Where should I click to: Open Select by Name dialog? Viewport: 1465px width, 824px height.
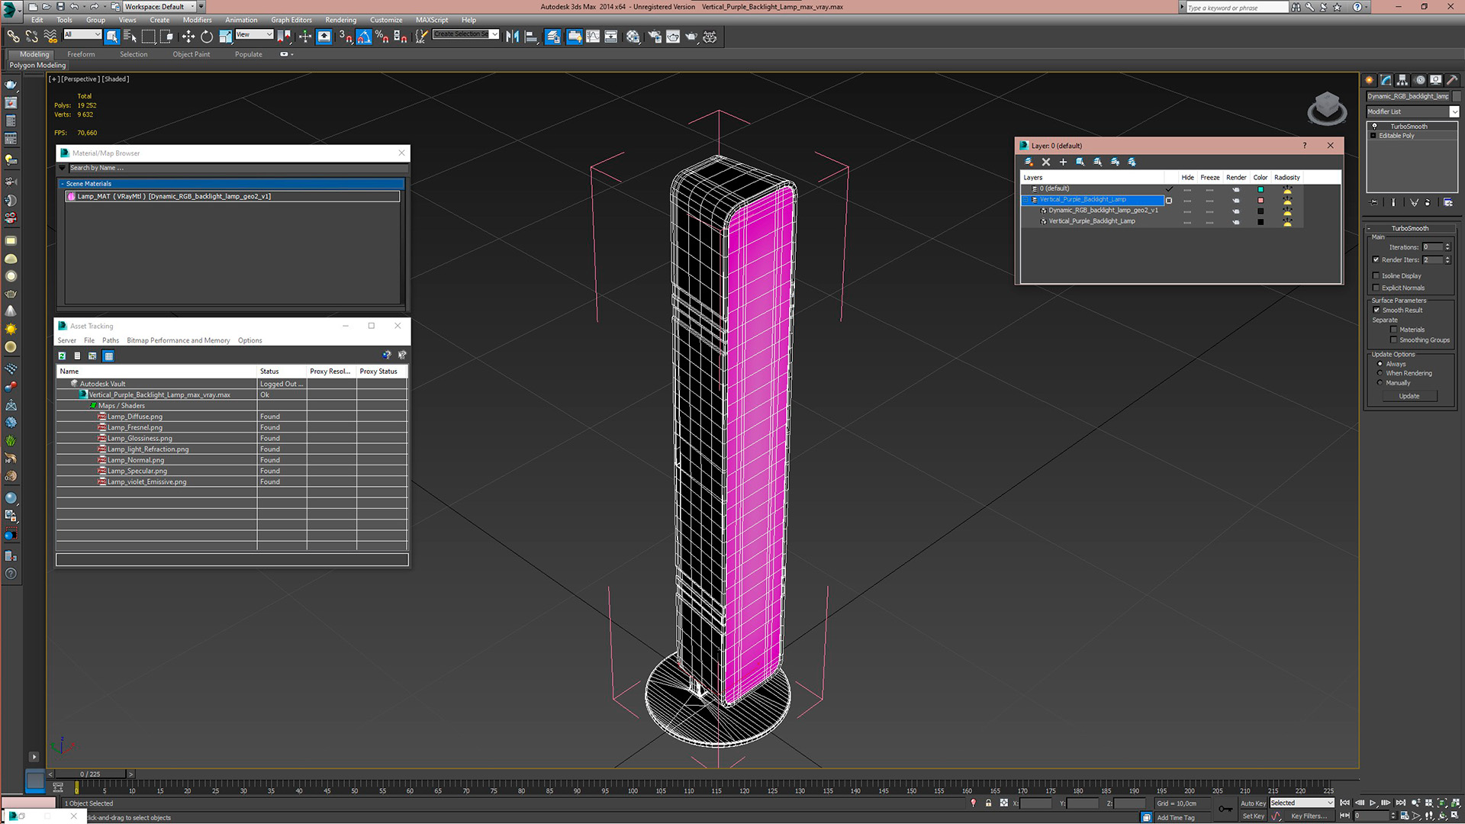coord(130,37)
